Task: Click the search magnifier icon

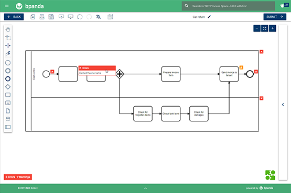Action: point(187,6)
